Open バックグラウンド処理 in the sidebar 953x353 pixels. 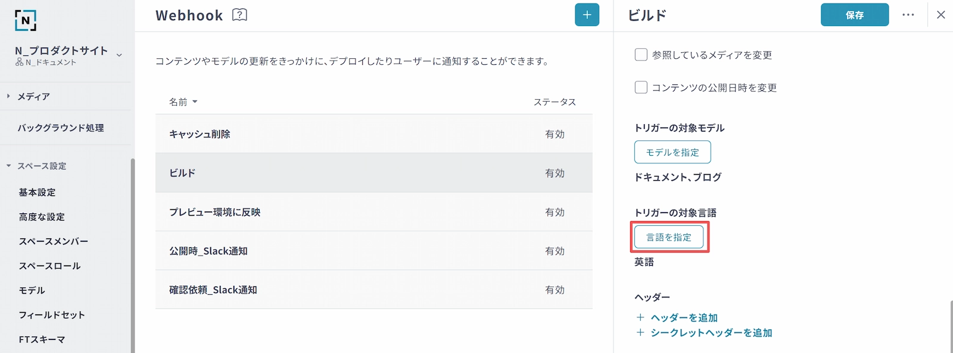click(61, 128)
